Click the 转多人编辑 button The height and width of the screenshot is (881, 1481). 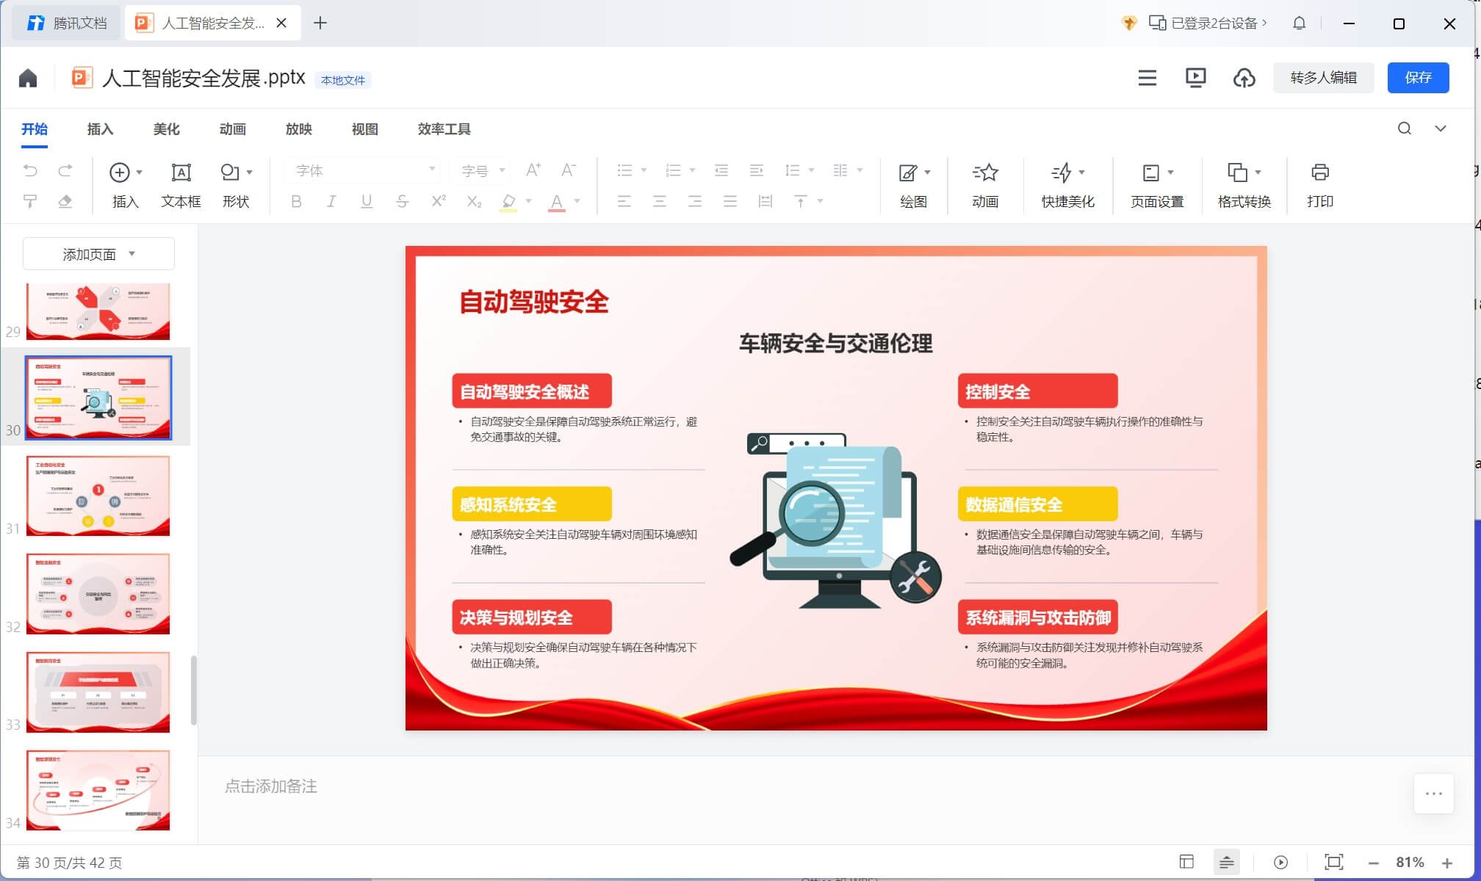(x=1323, y=78)
